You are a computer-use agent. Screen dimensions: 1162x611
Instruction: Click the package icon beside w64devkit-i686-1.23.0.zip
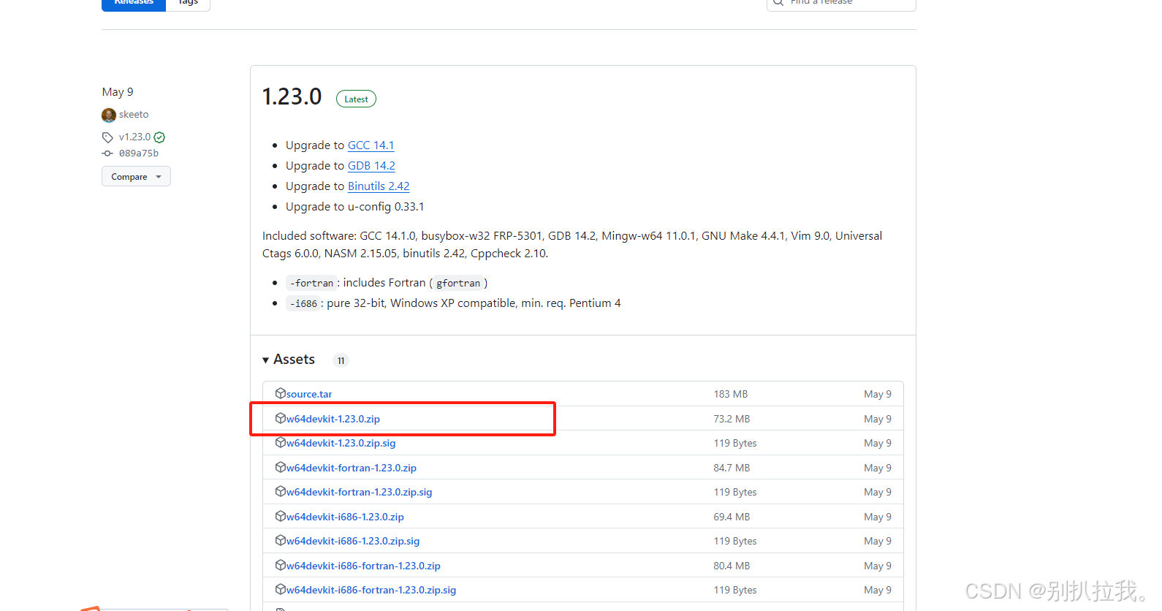click(x=280, y=516)
